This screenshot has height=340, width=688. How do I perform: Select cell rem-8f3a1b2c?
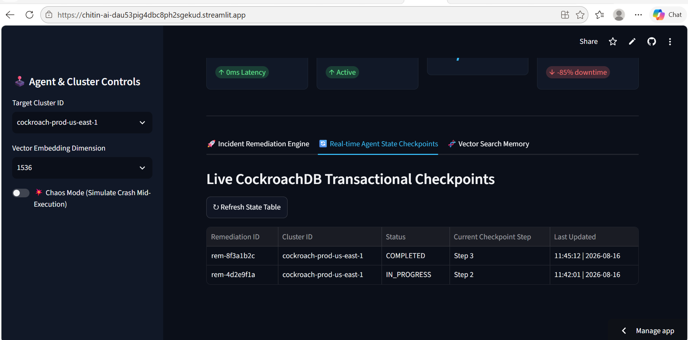(242, 256)
